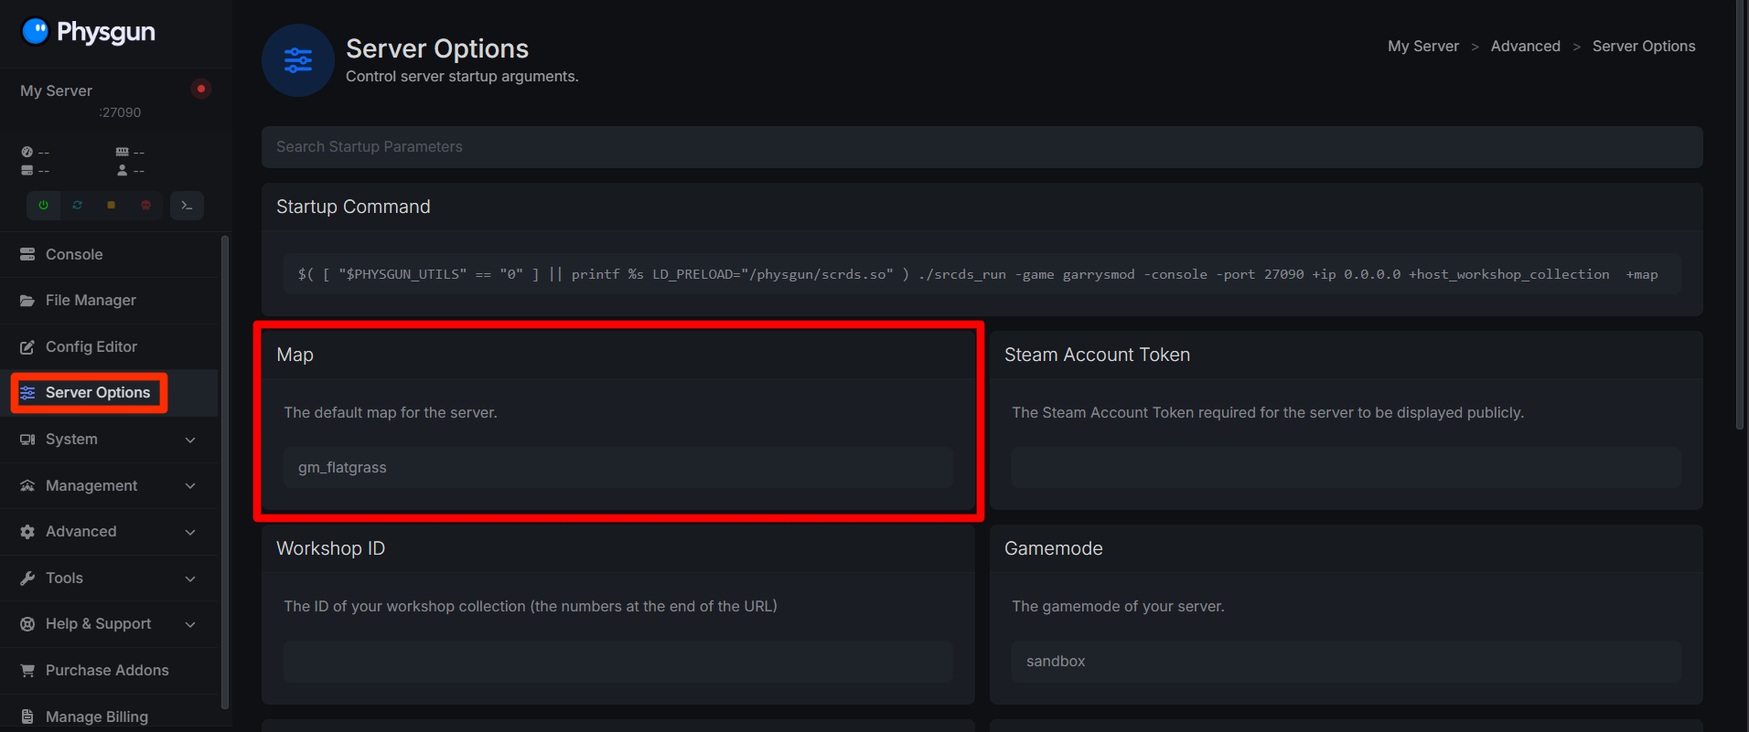The image size is (1749, 732).
Task: Click the Map input containing gm_flatgrass
Action: 617,468
